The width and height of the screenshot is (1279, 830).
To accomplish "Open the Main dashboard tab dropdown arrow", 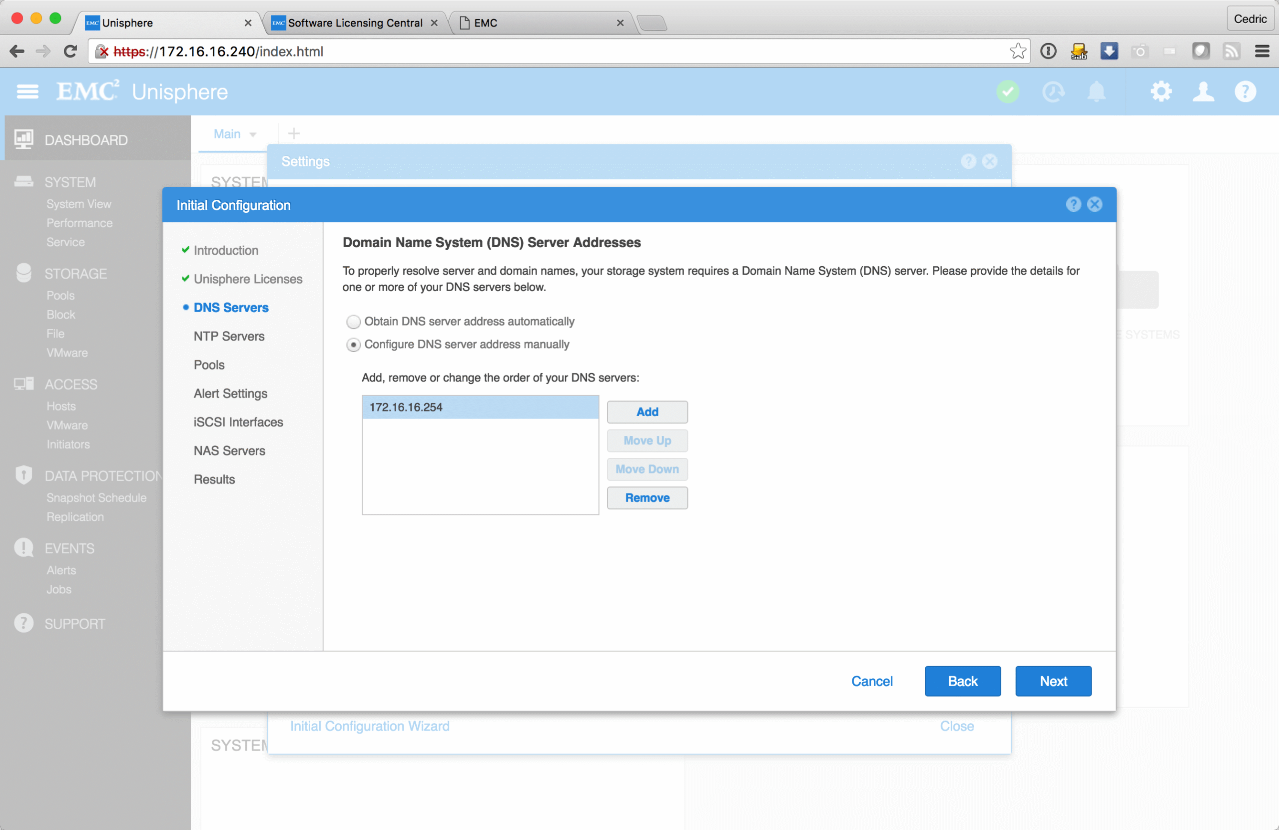I will [253, 135].
